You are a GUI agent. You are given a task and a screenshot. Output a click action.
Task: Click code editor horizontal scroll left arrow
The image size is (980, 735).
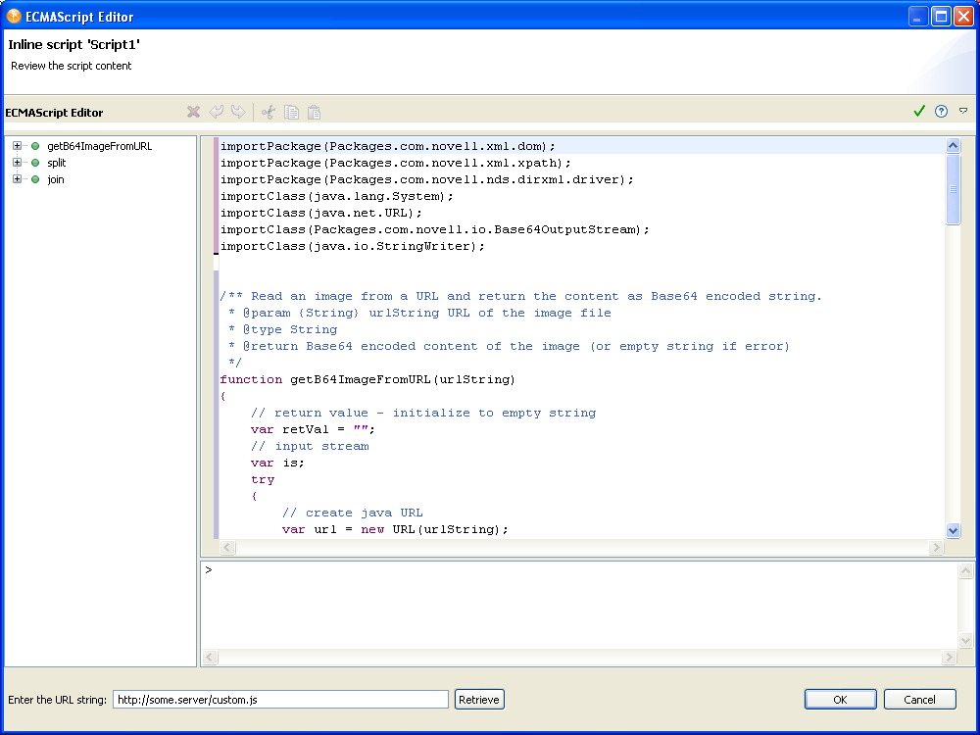click(x=227, y=548)
